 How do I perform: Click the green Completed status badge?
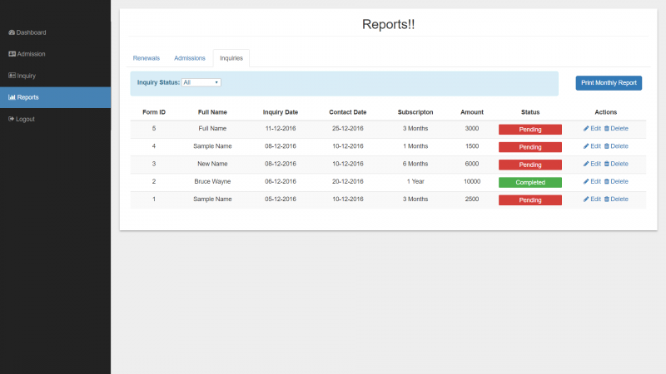pyautogui.click(x=530, y=182)
